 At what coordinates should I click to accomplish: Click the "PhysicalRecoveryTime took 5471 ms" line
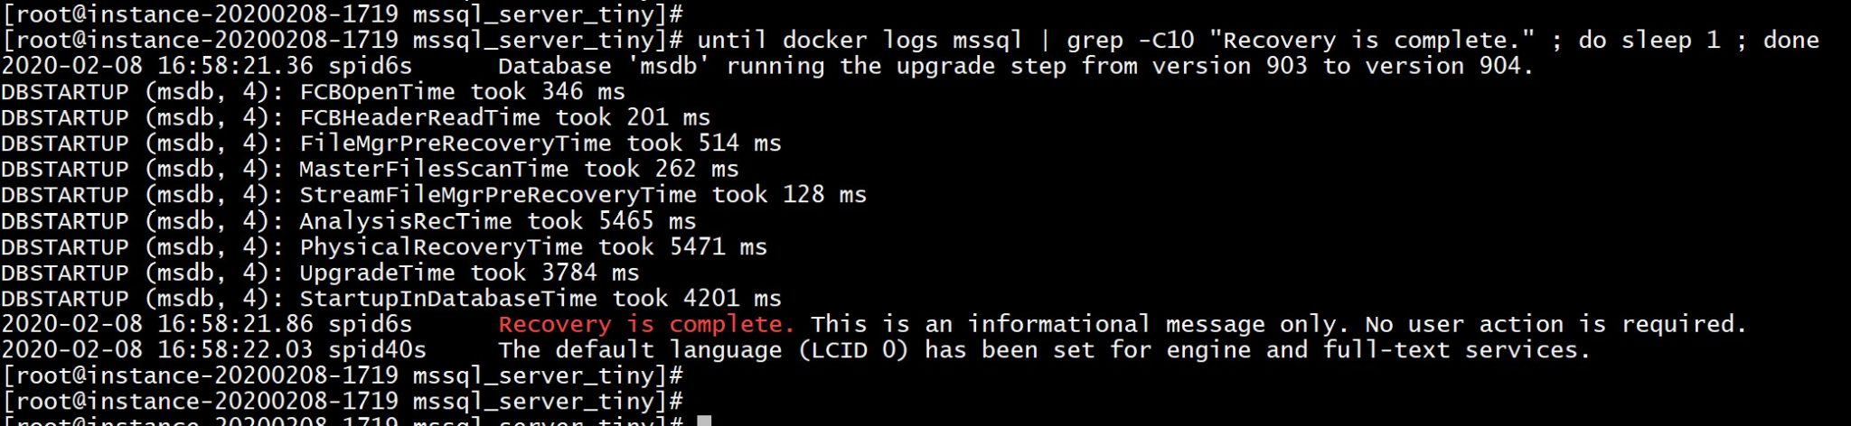point(532,247)
